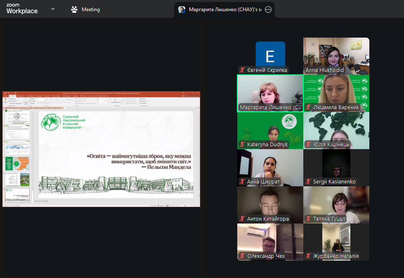Click the blue E avatar of Євгеній Скрипка
The image size is (404, 278).
tap(270, 56)
